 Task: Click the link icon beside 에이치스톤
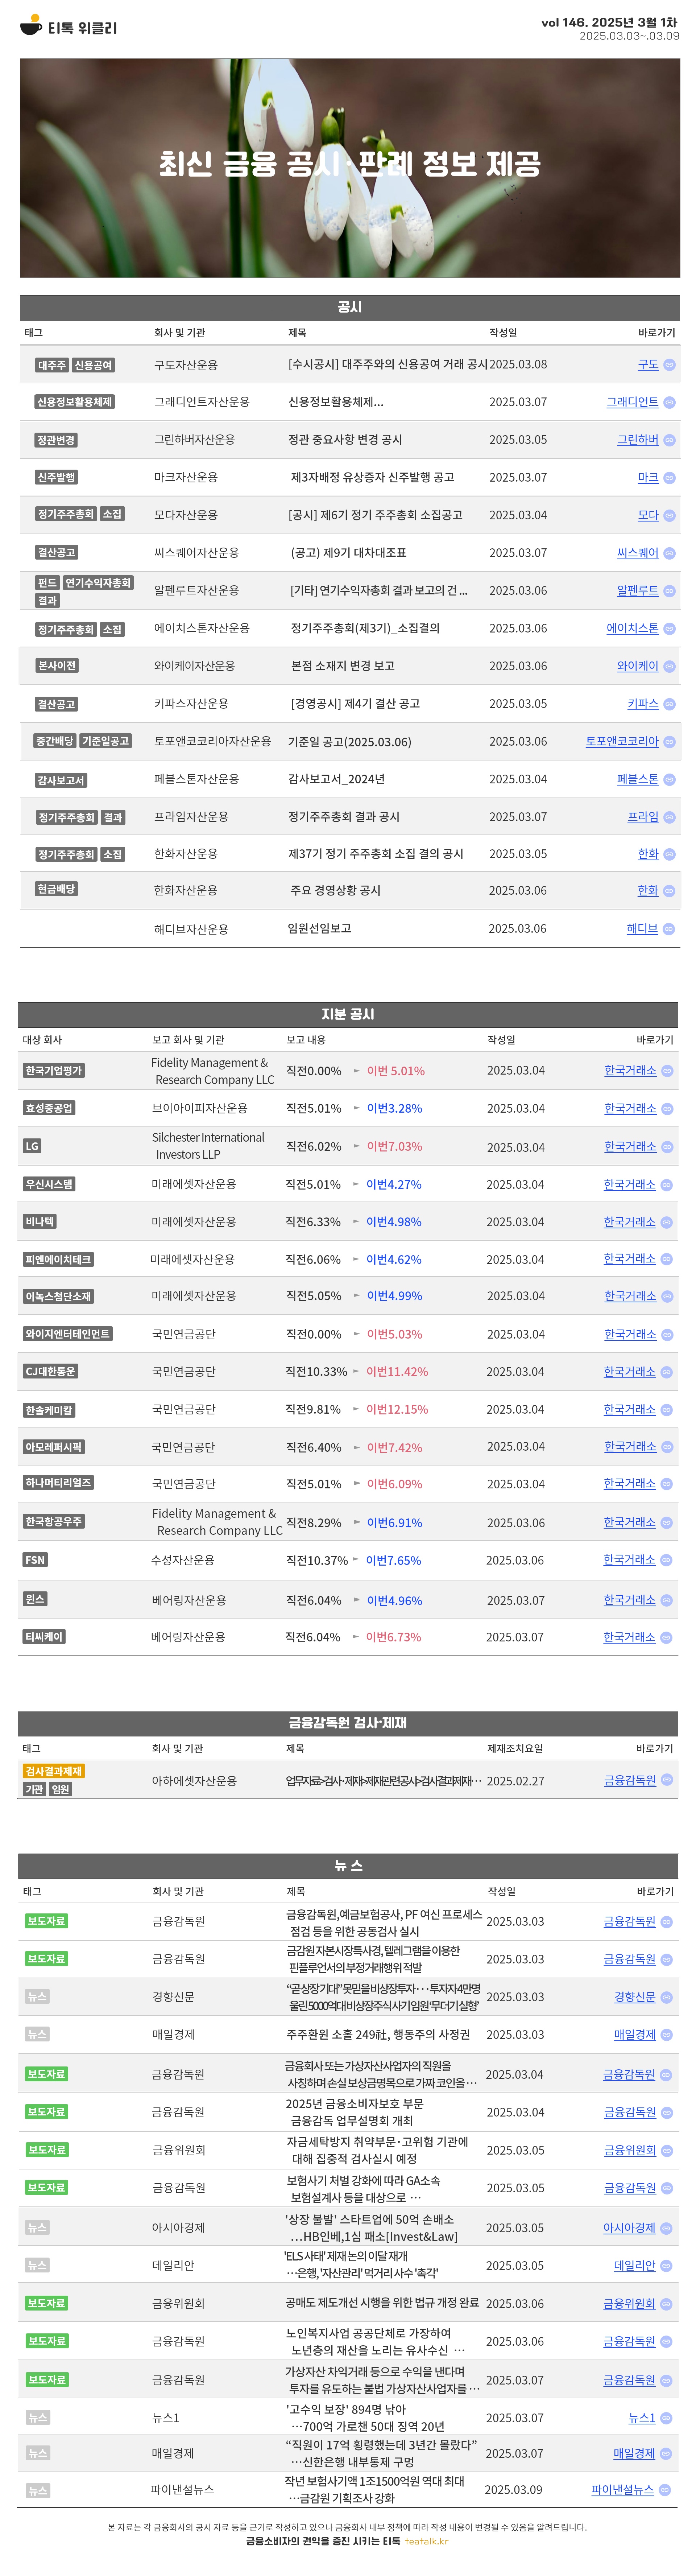coord(669,629)
